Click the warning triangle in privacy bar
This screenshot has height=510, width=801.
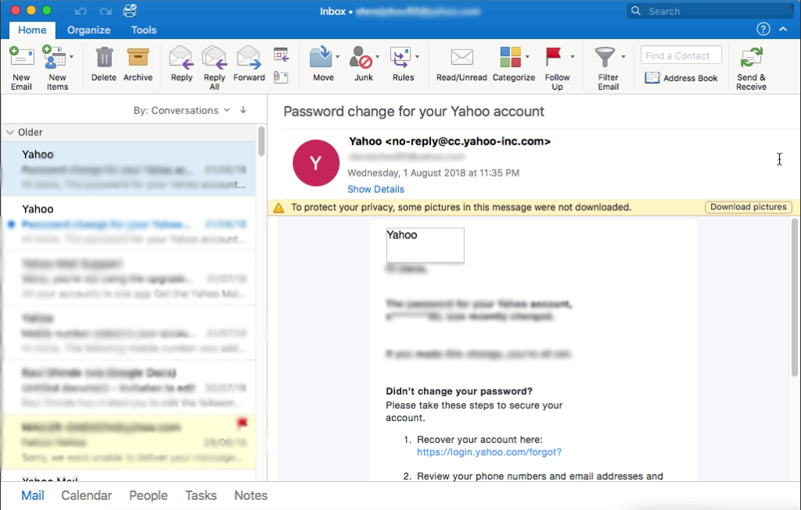(x=278, y=208)
